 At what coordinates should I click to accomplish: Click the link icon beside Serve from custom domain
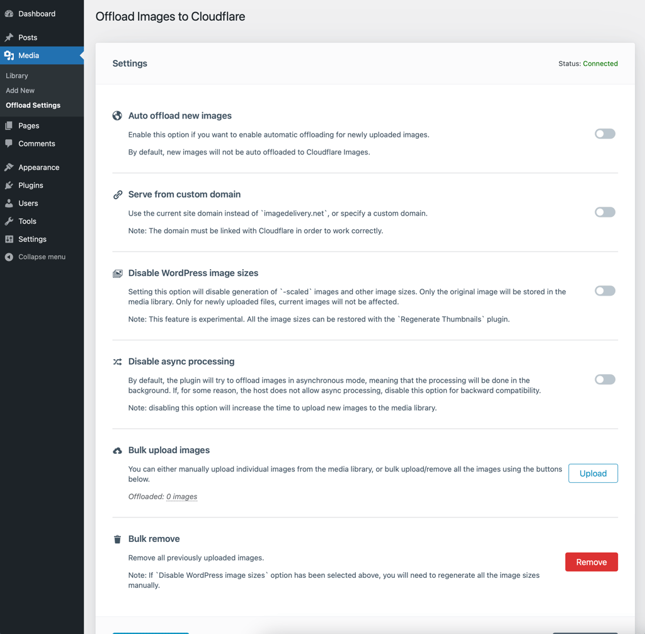click(x=118, y=195)
